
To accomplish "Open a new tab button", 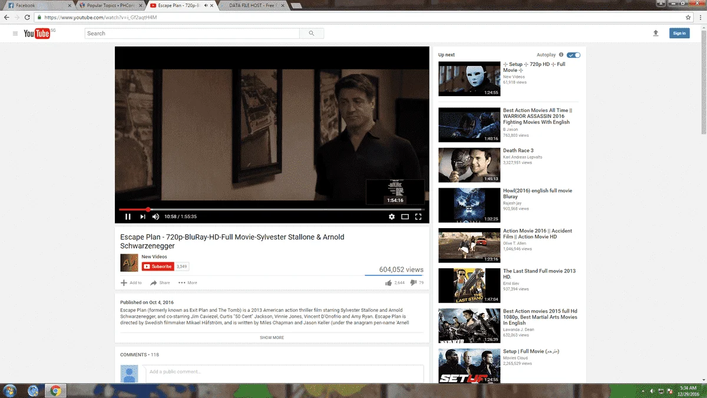I will [296, 5].
